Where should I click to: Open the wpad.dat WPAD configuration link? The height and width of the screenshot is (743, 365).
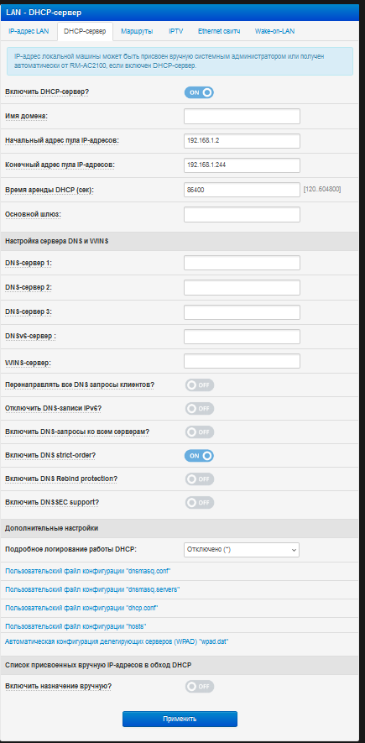[117, 641]
